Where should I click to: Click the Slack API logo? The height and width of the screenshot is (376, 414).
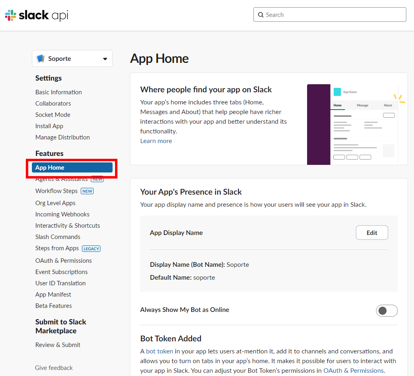coord(37,15)
